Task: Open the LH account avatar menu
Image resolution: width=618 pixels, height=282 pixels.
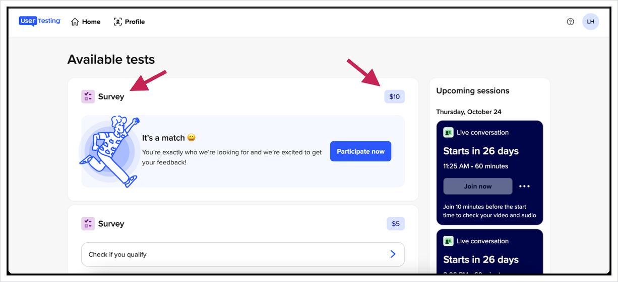Action: (591, 22)
